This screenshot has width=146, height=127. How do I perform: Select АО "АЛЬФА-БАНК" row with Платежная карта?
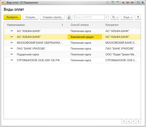click(x=72, y=31)
